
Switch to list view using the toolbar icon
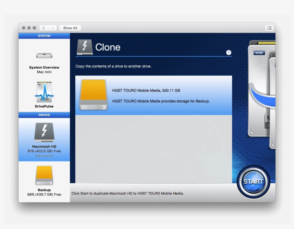pos(269,28)
